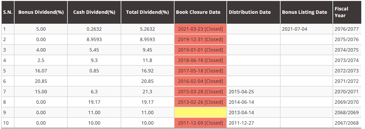The width and height of the screenshot is (365, 129).
Task: Select bonus dividend value 20.85
Action: coord(41,81)
